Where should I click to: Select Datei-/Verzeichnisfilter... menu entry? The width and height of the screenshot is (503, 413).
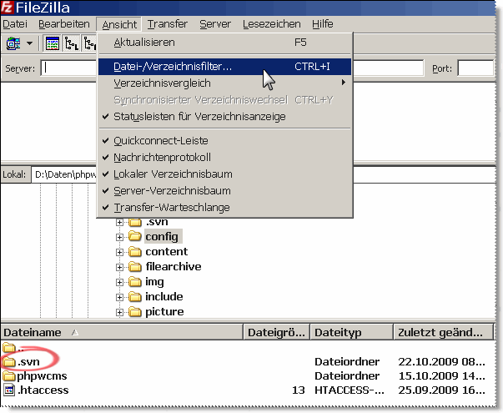[224, 67]
